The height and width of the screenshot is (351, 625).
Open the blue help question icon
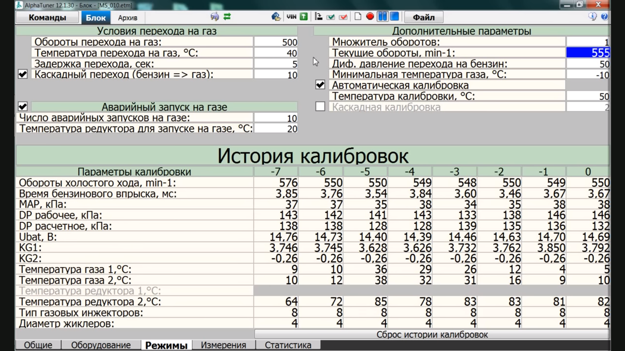click(604, 17)
